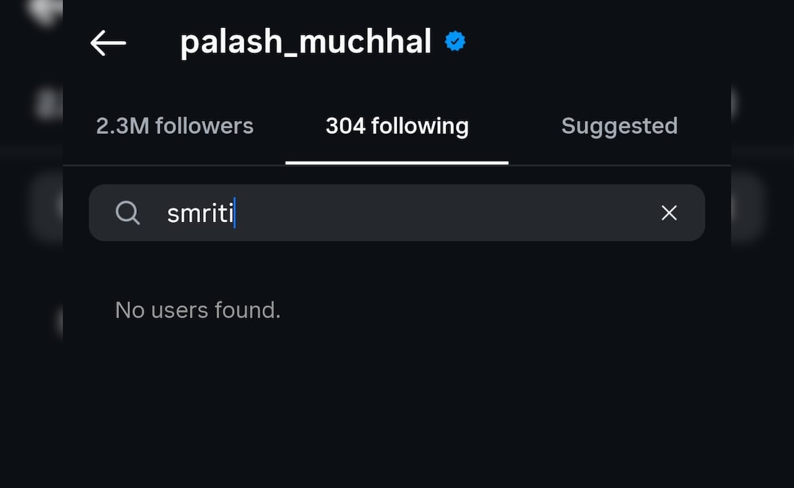The height and width of the screenshot is (488, 794).
Task: Click the search field containing "smriti"
Action: [397, 213]
